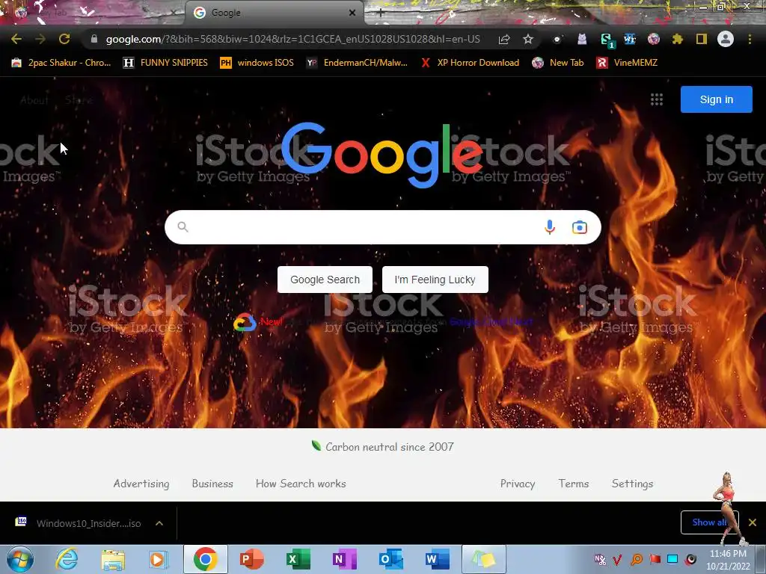Image resolution: width=766 pixels, height=574 pixels.
Task: Open the purple cat extension
Action: [582, 39]
